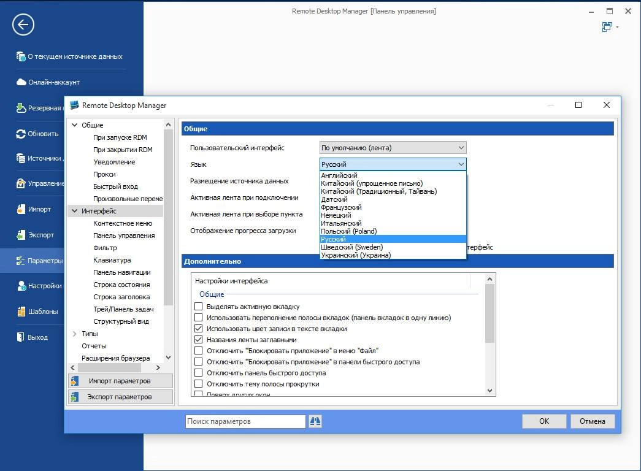Collapse the Интерфейс tree node
Image resolution: width=641 pixels, height=471 pixels.
[74, 210]
